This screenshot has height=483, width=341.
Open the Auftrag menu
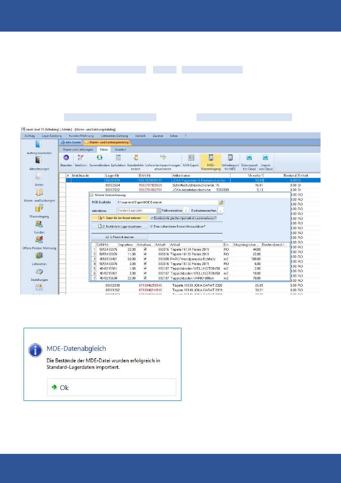[29, 136]
